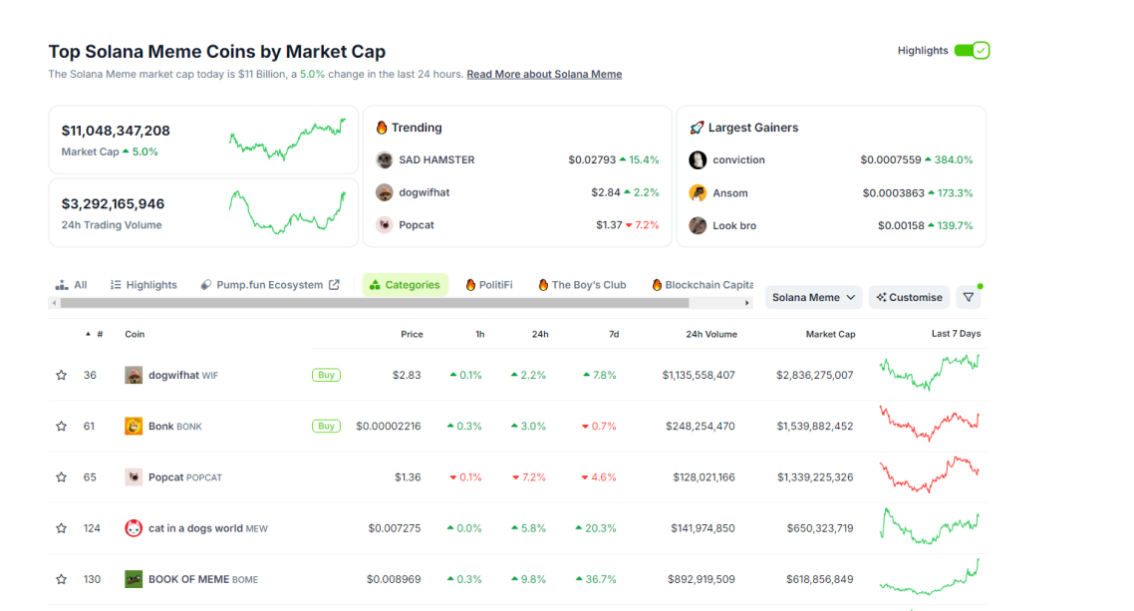
Task: Click the 7d column header to sort
Action: 615,333
